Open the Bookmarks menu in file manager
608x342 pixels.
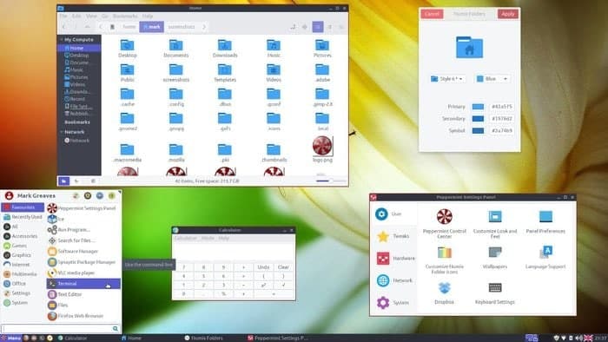(125, 16)
